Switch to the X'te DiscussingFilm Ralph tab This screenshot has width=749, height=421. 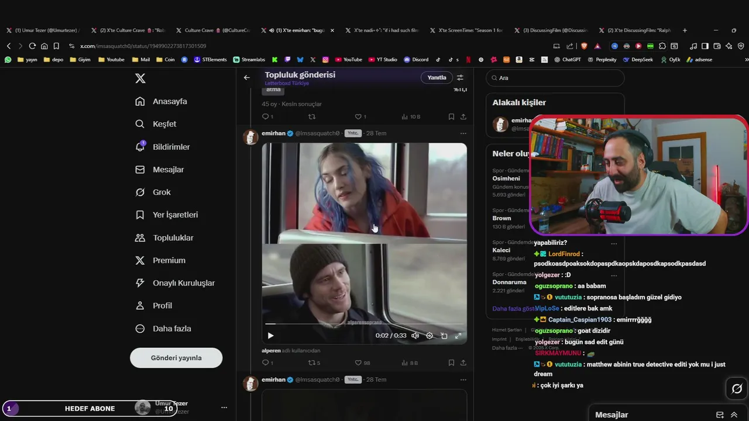pyautogui.click(x=635, y=30)
